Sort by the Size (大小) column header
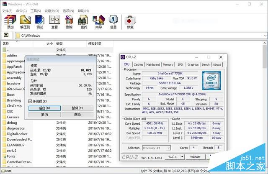Viewport: 268px width, 174px height. (x=44, y=44)
